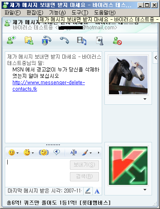Screen dimensions: 160x209
Task: Block this contact with the block icon
Action: pos(117,41)
